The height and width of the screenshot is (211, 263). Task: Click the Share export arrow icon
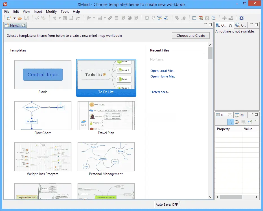(x=231, y=18)
